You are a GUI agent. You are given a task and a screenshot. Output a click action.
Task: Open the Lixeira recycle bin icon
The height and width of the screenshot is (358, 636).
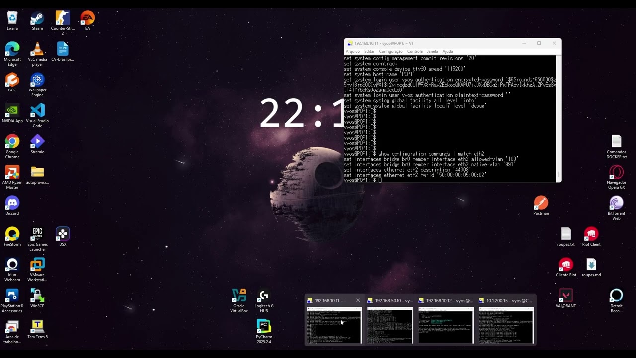click(x=12, y=21)
